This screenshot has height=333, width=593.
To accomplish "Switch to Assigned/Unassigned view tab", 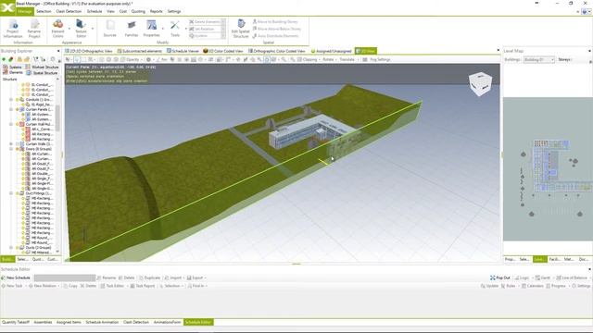I will (332, 51).
